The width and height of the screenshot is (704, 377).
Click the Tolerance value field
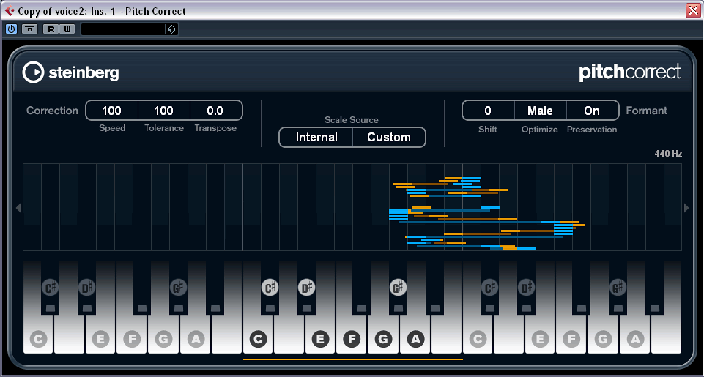164,111
